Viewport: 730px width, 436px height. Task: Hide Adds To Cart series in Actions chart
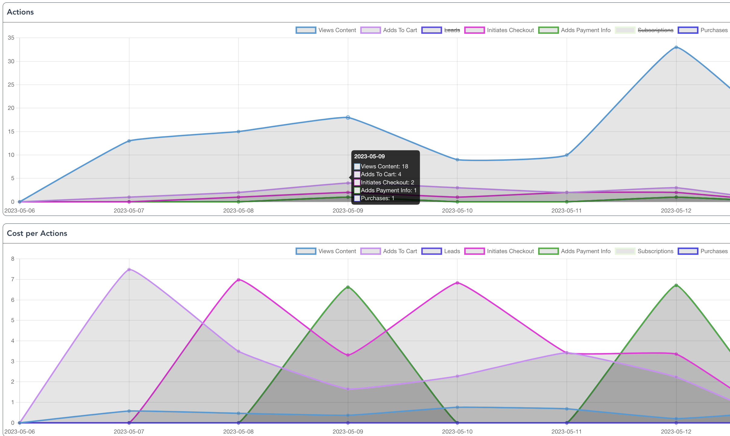coord(400,30)
